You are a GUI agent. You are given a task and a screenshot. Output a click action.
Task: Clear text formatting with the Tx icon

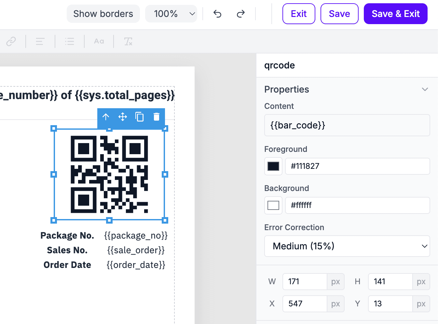(x=128, y=41)
